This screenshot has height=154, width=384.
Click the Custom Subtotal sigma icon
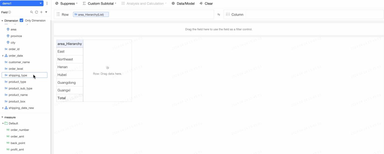pos(84,3)
